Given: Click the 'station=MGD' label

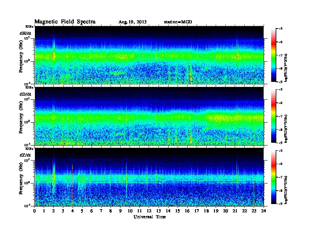Looking at the screenshot, I should (178, 22).
